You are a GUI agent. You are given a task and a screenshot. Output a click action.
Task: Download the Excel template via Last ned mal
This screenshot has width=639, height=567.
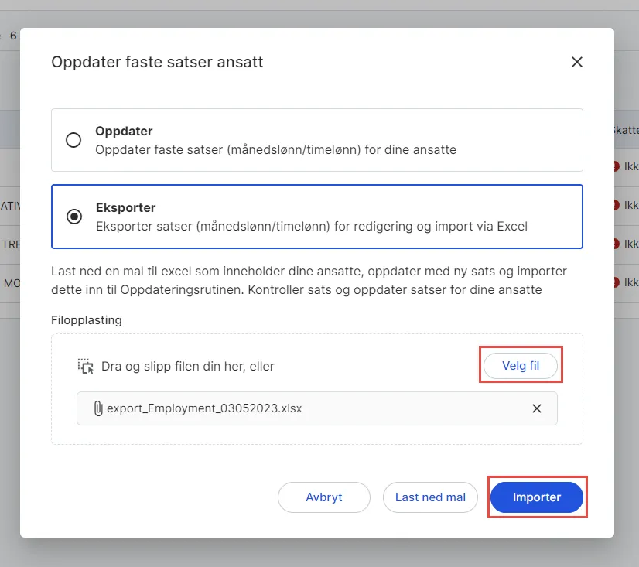(430, 497)
